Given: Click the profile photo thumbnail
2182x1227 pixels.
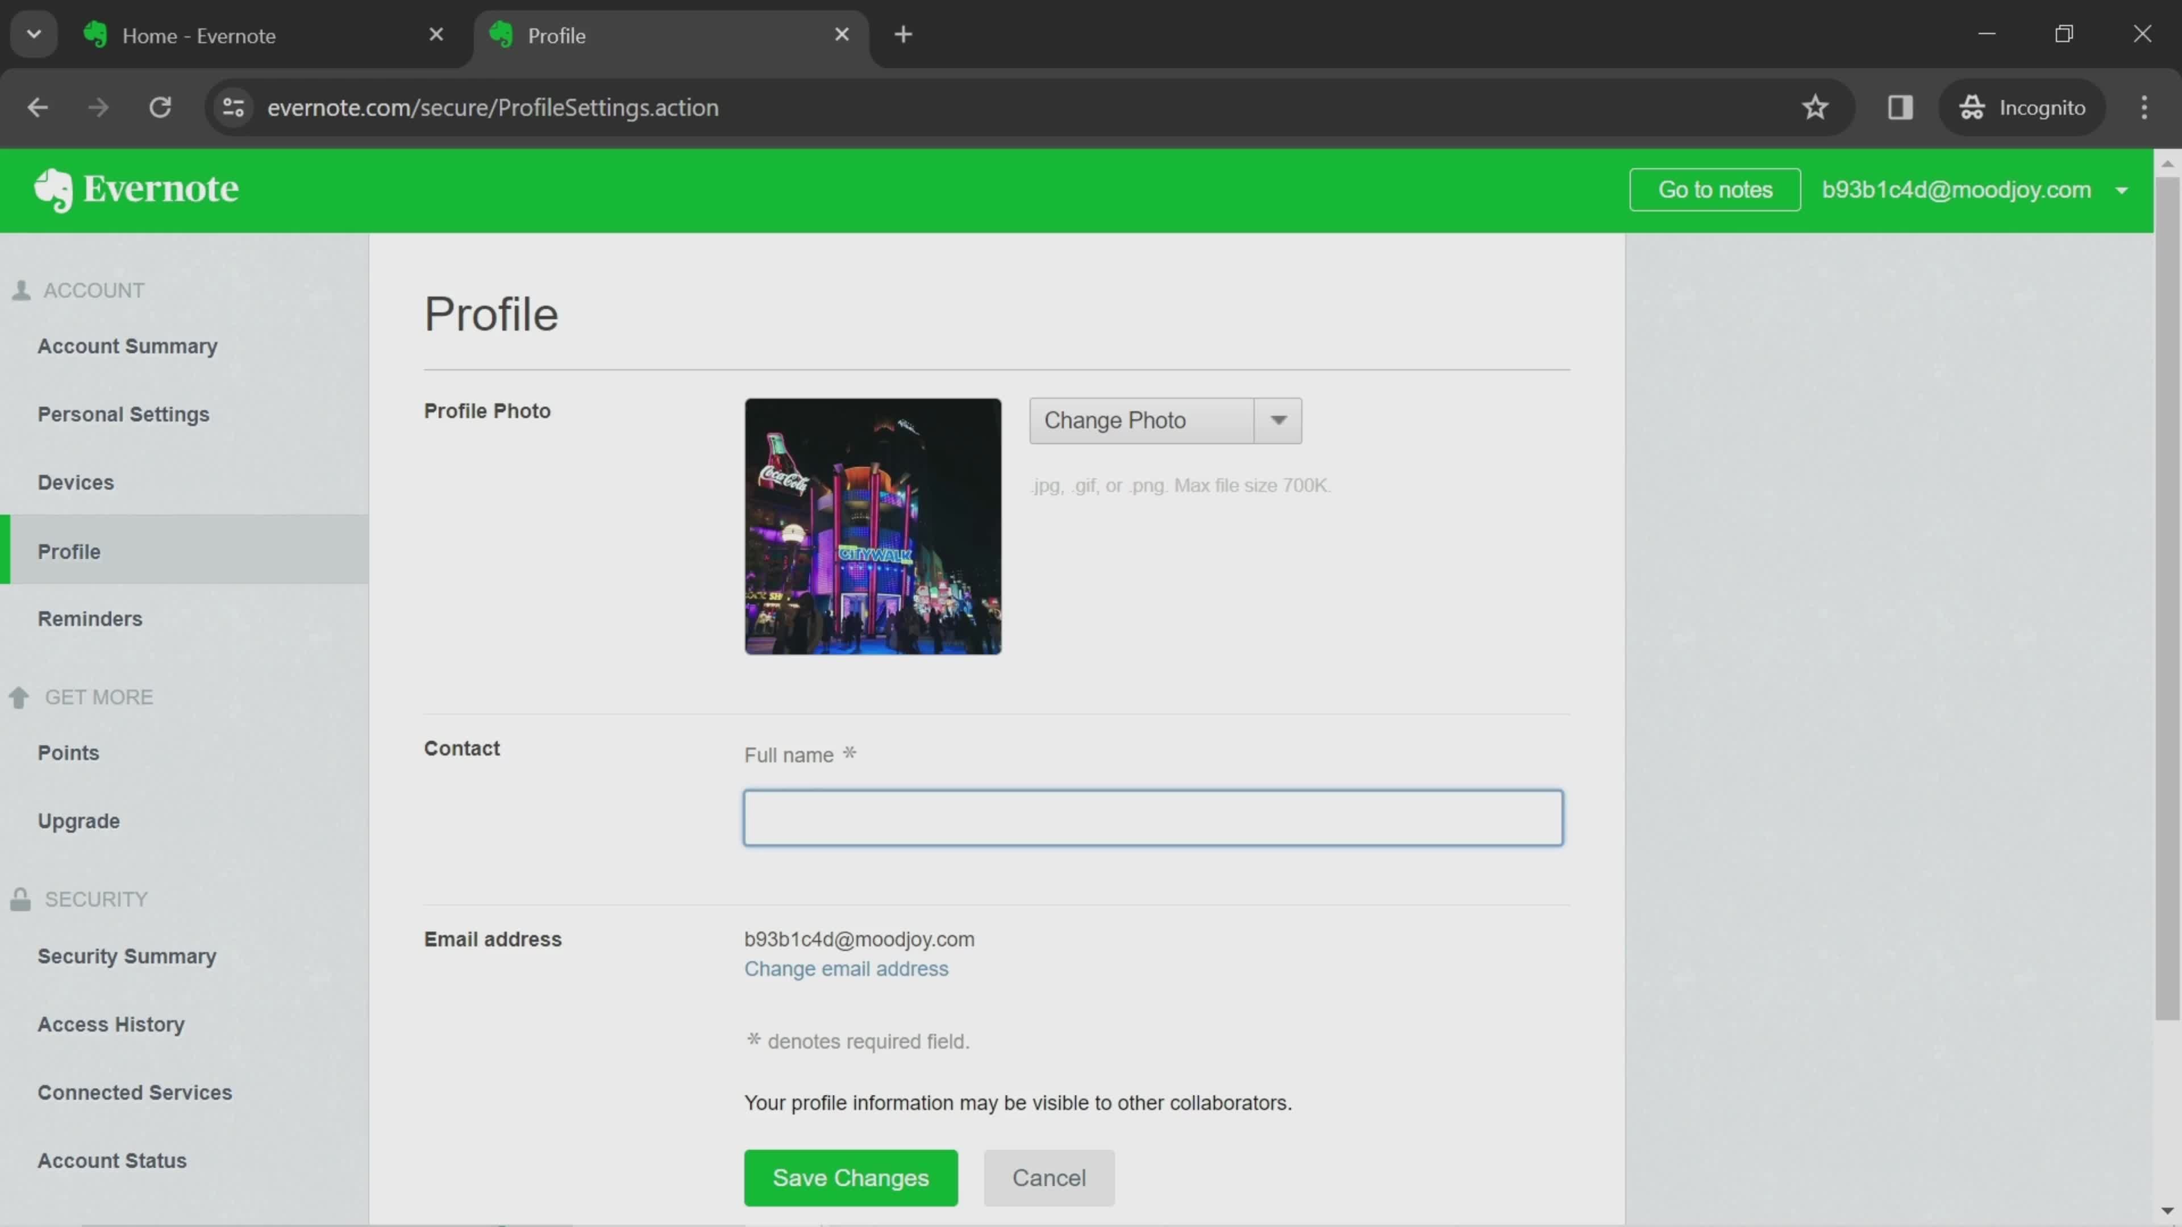Looking at the screenshot, I should click(874, 526).
